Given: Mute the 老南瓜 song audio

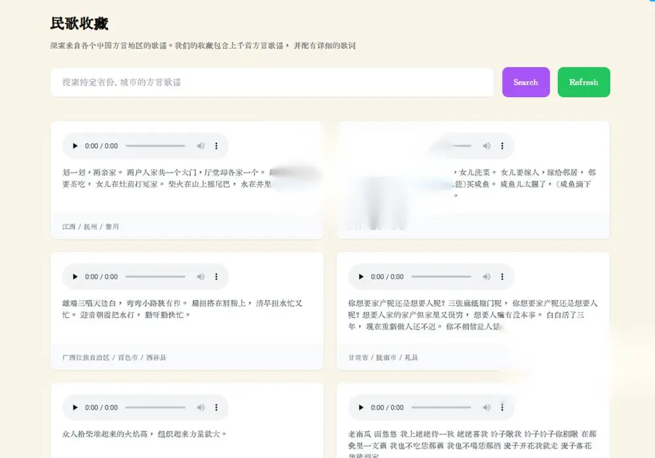Looking at the screenshot, I should [x=487, y=408].
